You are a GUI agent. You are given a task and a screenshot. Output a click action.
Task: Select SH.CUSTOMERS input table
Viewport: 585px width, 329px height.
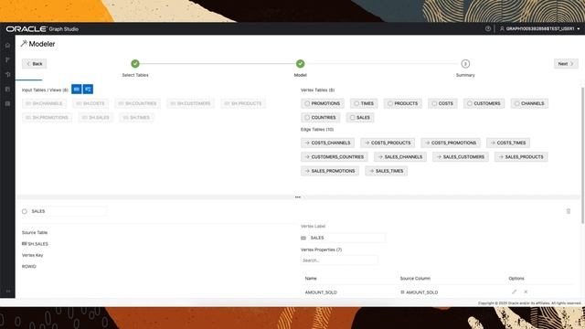(191, 103)
